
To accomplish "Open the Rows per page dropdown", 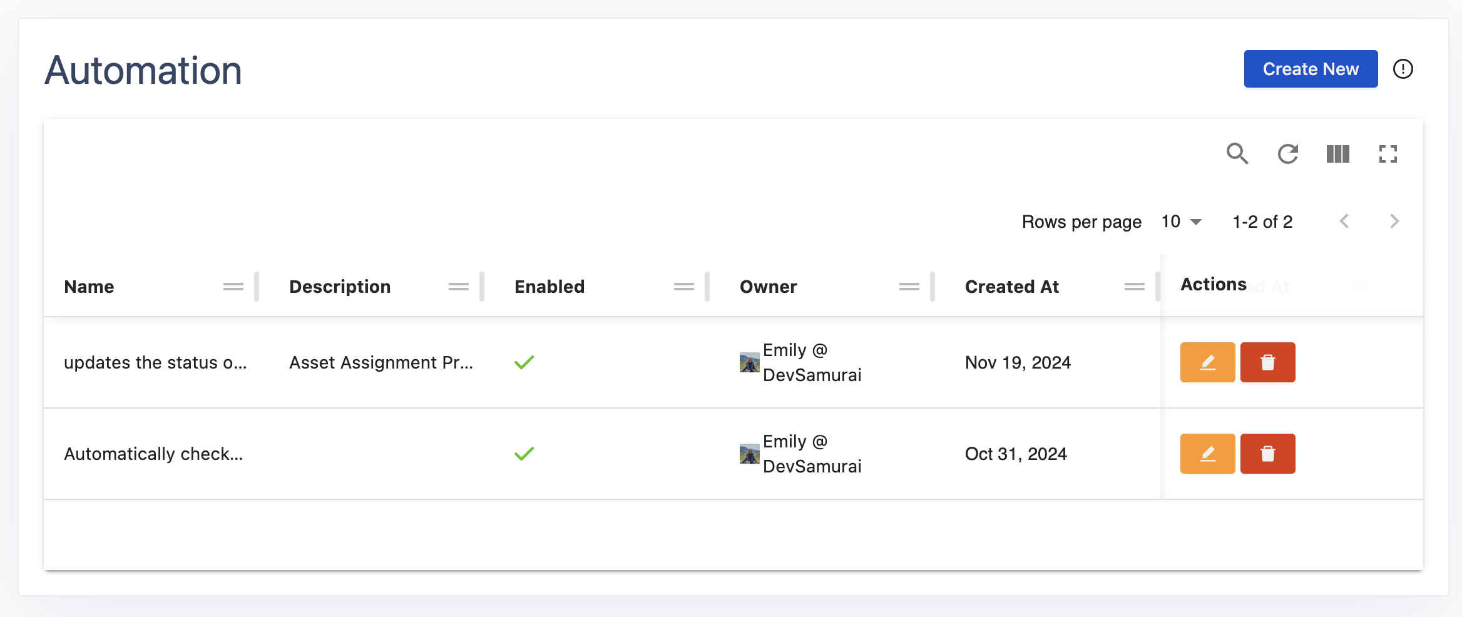I will (1182, 222).
